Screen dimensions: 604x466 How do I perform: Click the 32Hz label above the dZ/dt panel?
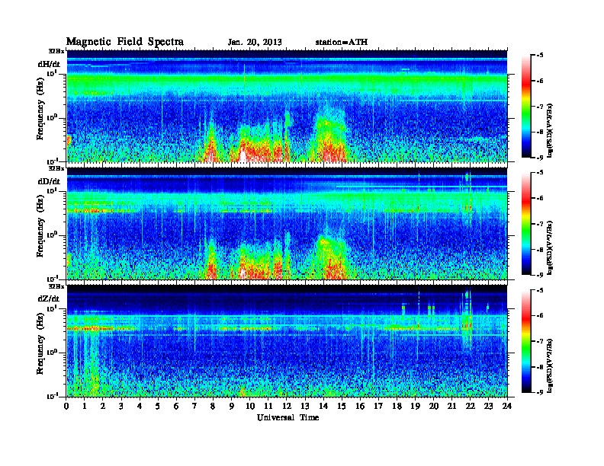[x=56, y=286]
